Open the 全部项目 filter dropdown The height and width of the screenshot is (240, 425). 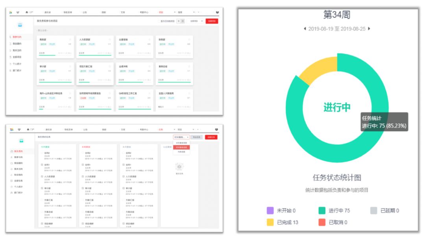click(x=196, y=21)
